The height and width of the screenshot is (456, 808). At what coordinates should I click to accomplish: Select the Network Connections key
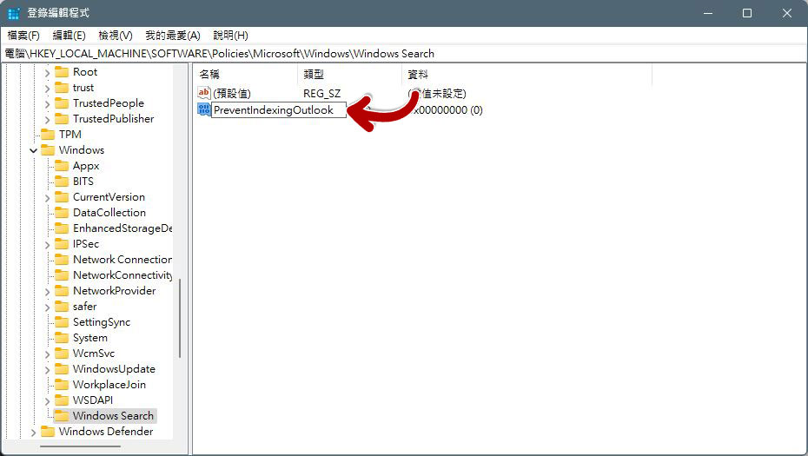123,259
